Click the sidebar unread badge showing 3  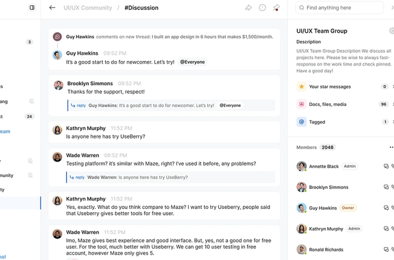pyautogui.click(x=30, y=42)
